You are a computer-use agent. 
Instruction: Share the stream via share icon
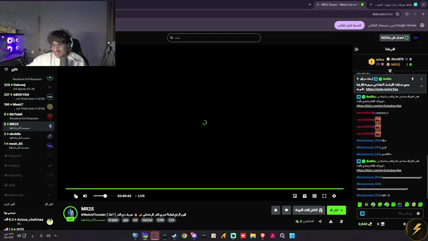320,221
